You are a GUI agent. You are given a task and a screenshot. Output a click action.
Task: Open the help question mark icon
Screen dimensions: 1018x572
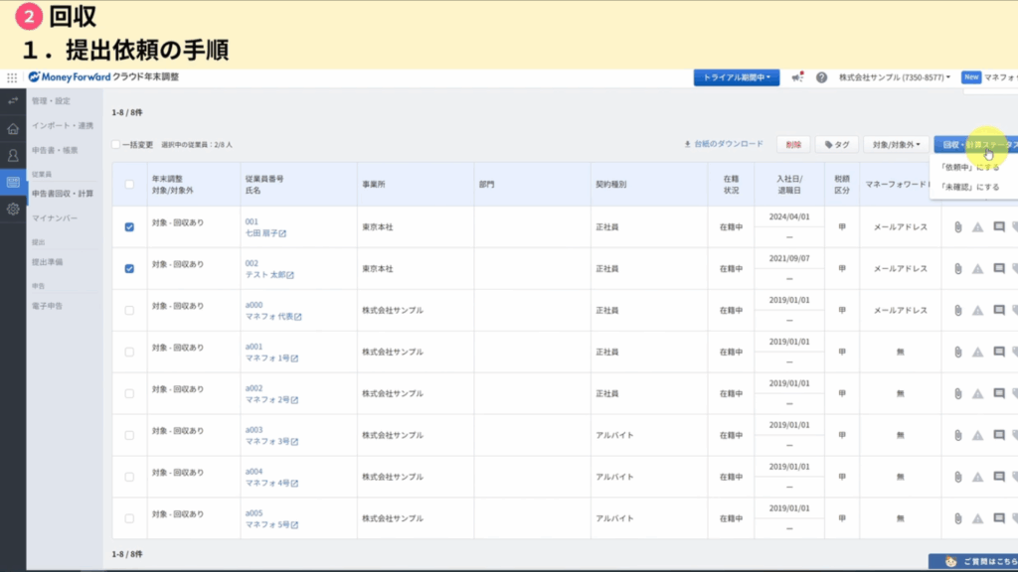[821, 77]
